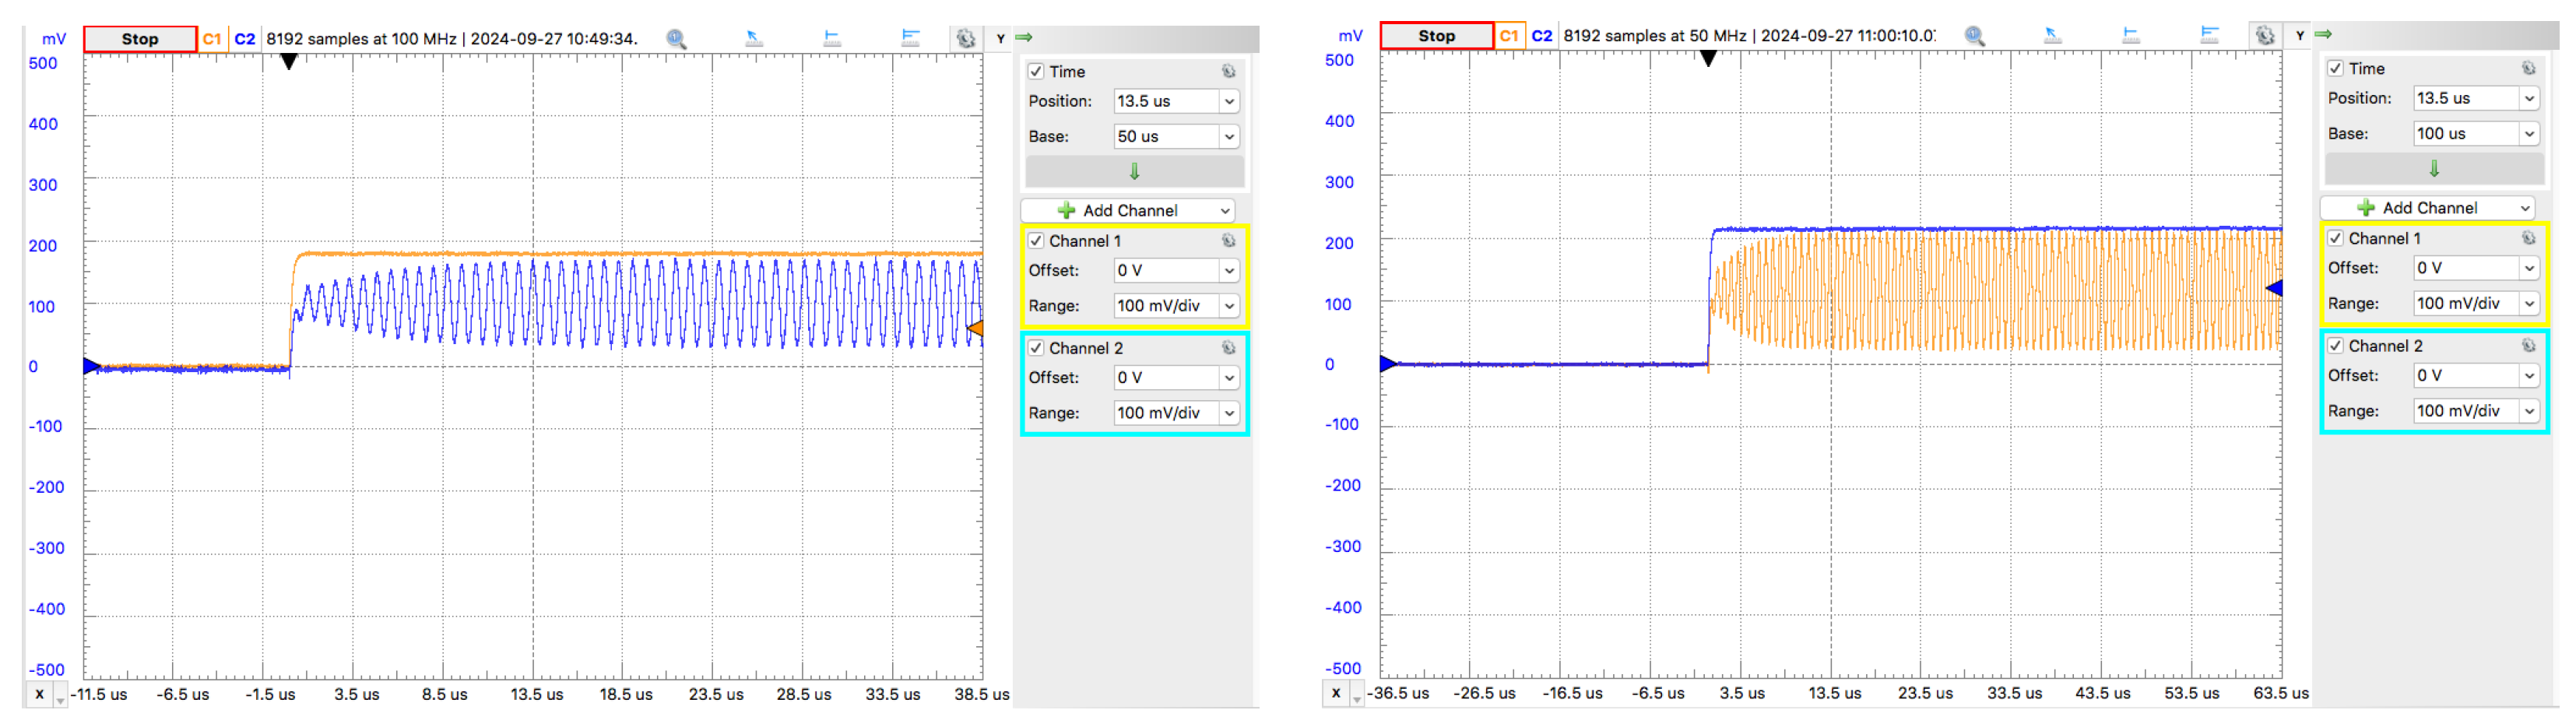Click green right arrow beside Y in 50 MHz scope
This screenshot has height=724, width=2576.
coord(2323,35)
